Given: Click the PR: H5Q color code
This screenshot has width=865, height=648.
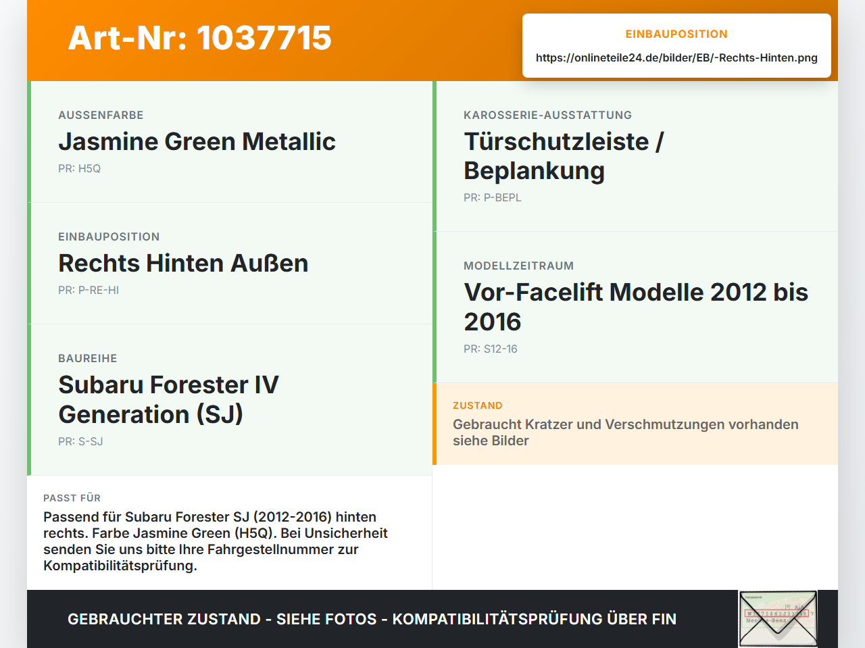Looking at the screenshot, I should (79, 168).
